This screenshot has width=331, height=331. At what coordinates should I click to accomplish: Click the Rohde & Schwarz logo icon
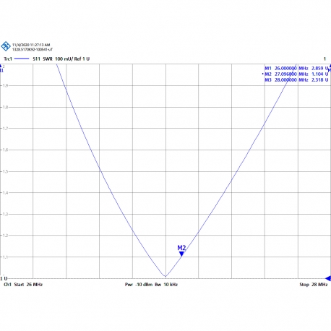6,46
